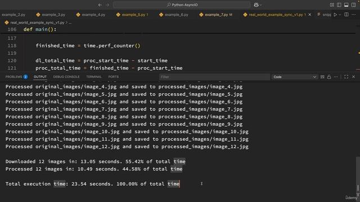Click the real_world_example_sync_v1.py breadcrumb

click(x=37, y=22)
